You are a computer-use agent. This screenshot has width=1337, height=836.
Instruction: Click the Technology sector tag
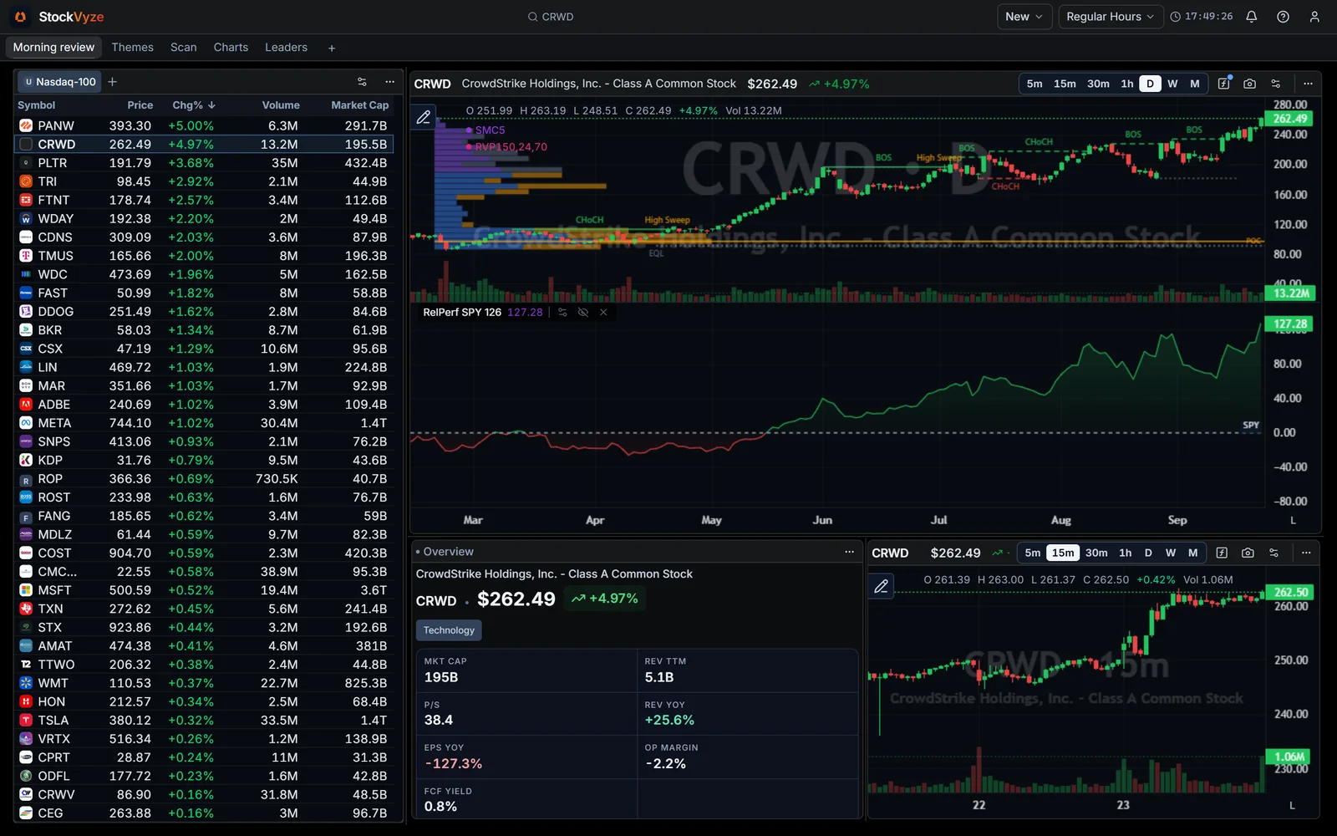pyautogui.click(x=449, y=630)
